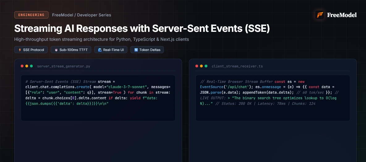Click the 'Status: 200 OK' status text
The width and height of the screenshot is (366, 162).
pos(236,103)
